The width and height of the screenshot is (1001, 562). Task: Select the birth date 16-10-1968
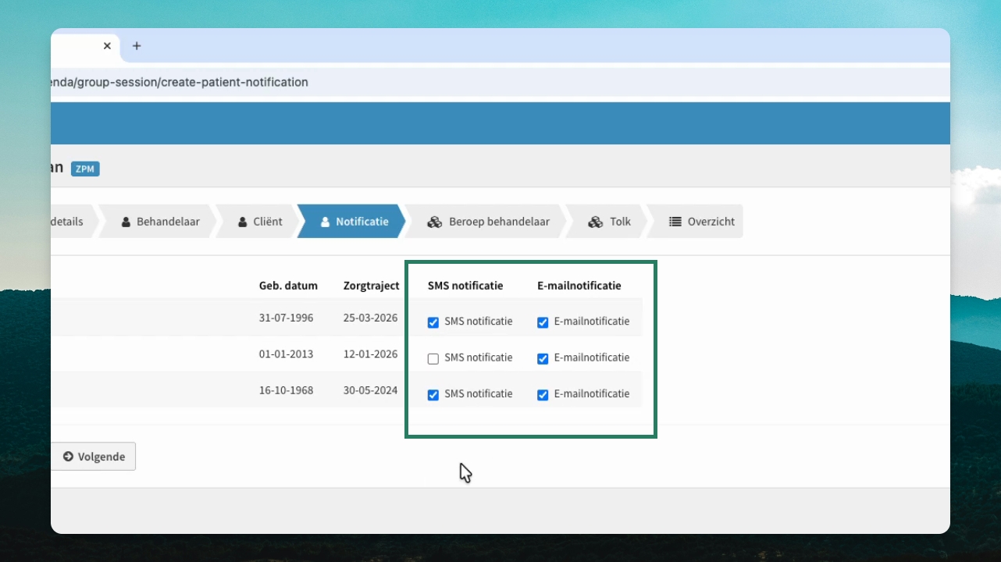tap(286, 390)
